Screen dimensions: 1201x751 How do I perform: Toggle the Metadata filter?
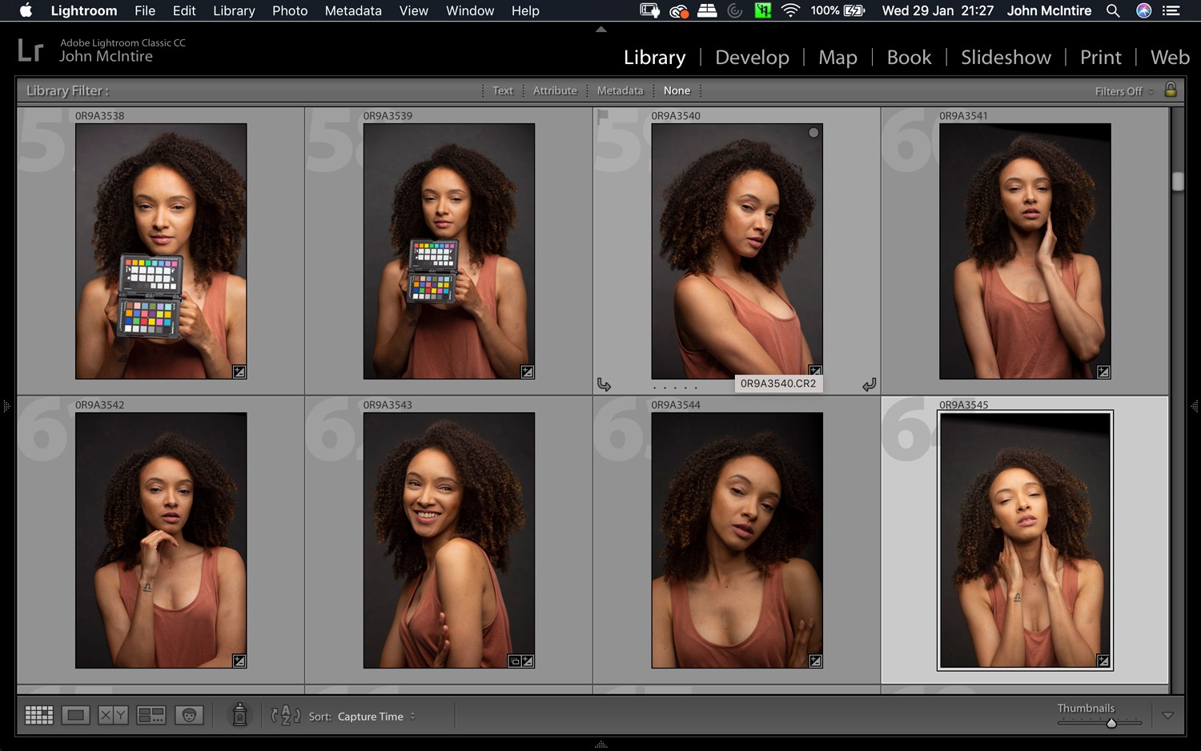point(620,90)
